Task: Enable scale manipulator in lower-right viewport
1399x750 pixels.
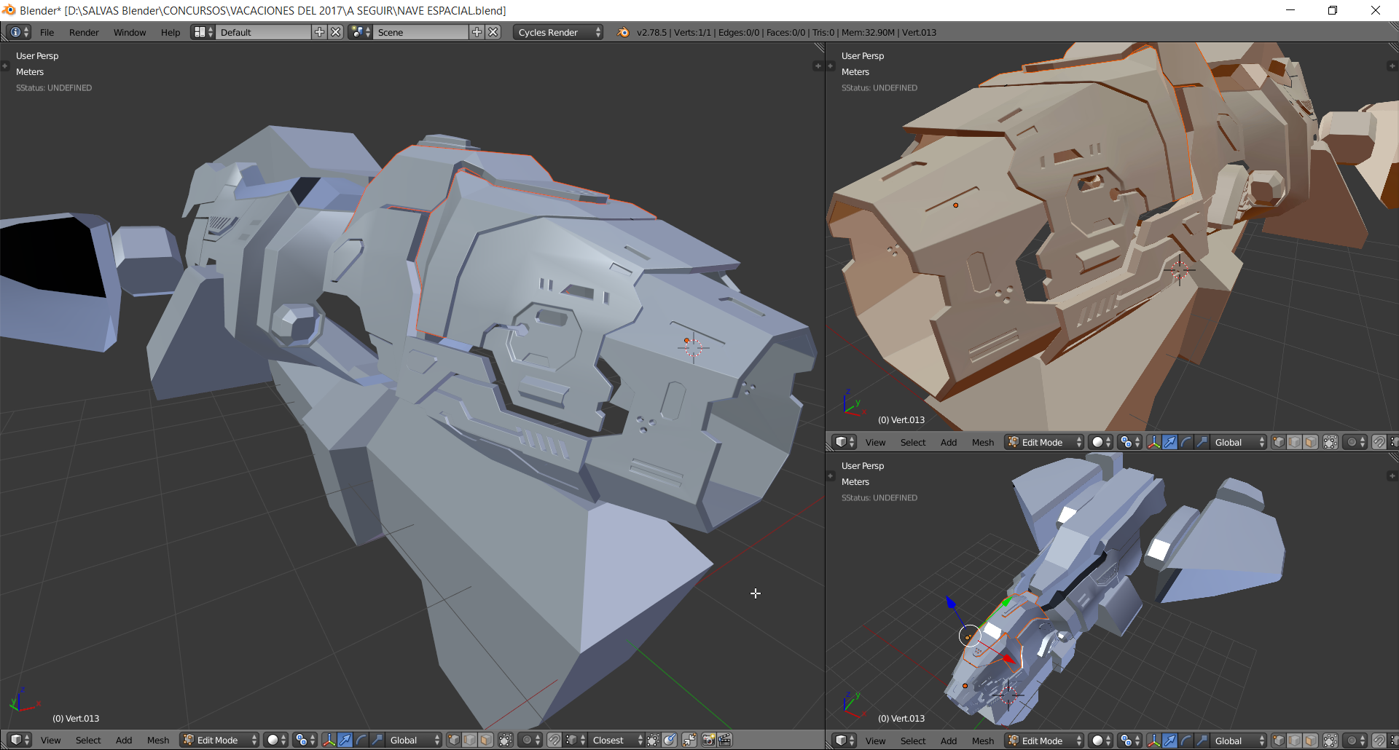Action: [x=1202, y=741]
